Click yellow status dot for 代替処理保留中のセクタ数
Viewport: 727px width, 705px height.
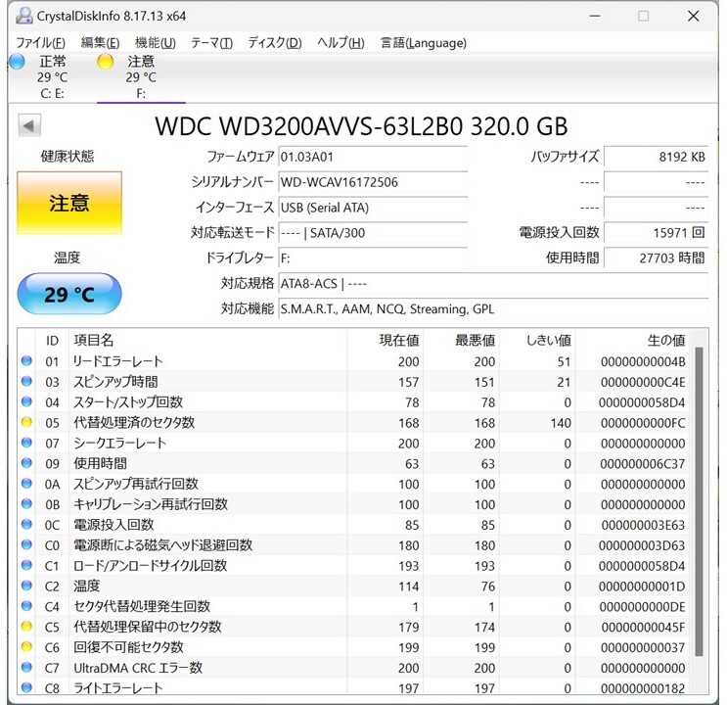[x=26, y=626]
